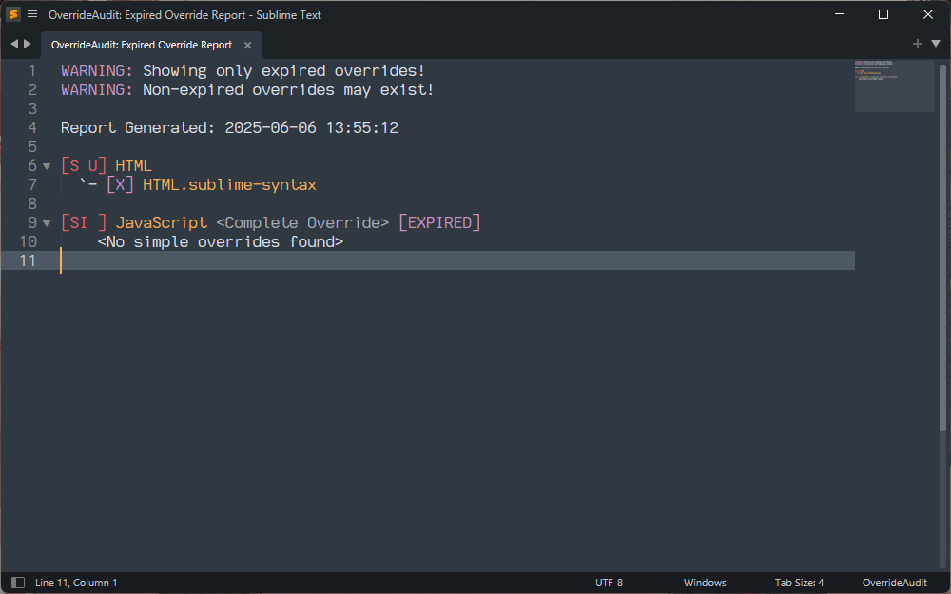Click line number 4 in the gutter
The height and width of the screenshot is (594, 951).
click(32, 128)
